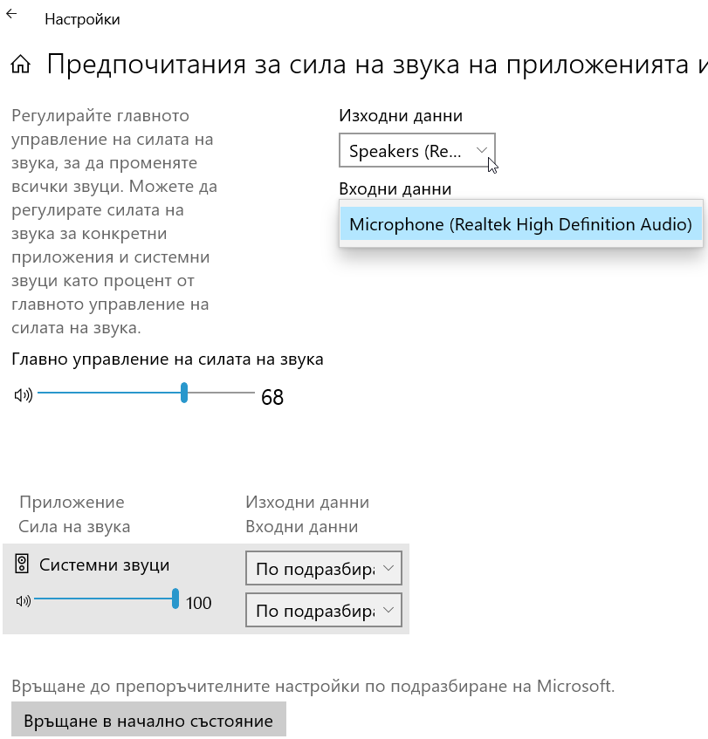
Task: Expand the Speakers output device dropdown
Action: point(416,151)
